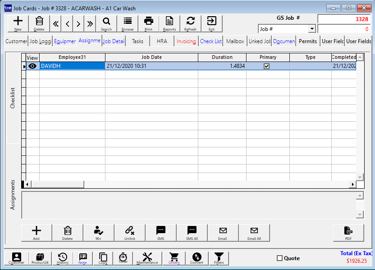This screenshot has width=375, height=270.
Task: Open the Timer tool in bottom toolbar
Action: (x=123, y=258)
